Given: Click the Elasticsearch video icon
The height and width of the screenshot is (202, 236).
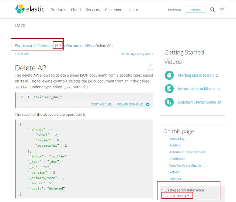Looking at the screenshot, I should (x=169, y=75).
